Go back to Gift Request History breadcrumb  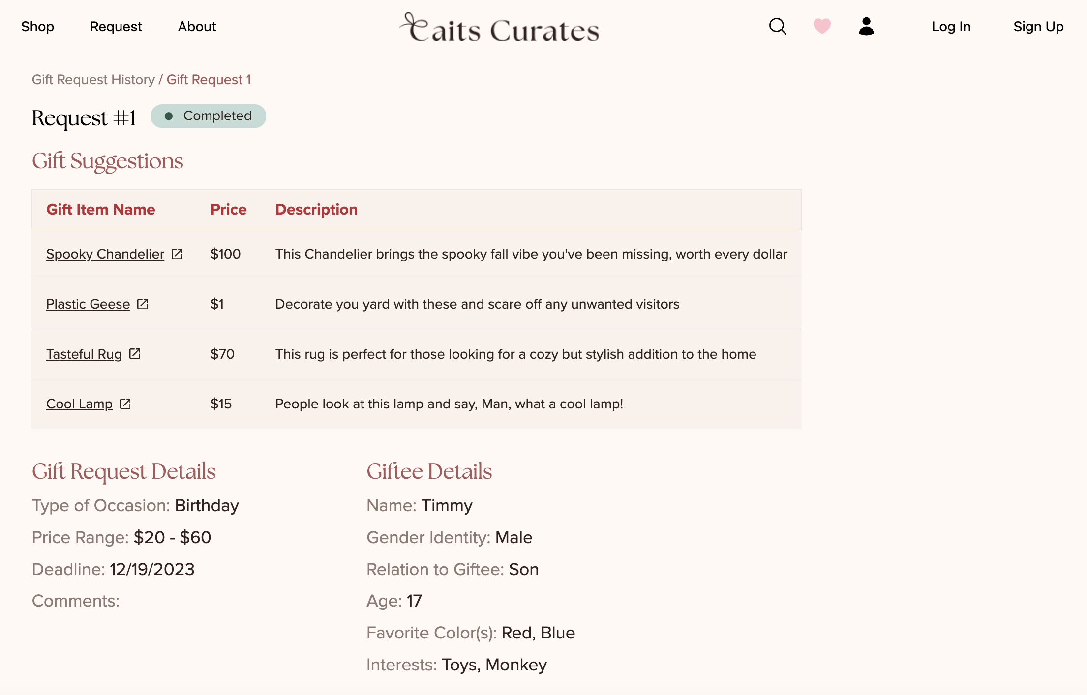[x=93, y=79]
